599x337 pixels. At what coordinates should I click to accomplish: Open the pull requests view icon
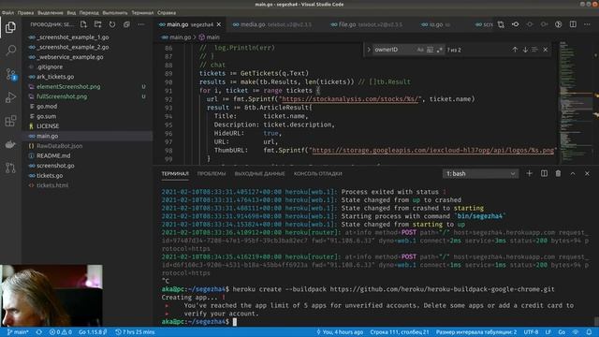pos(10,168)
